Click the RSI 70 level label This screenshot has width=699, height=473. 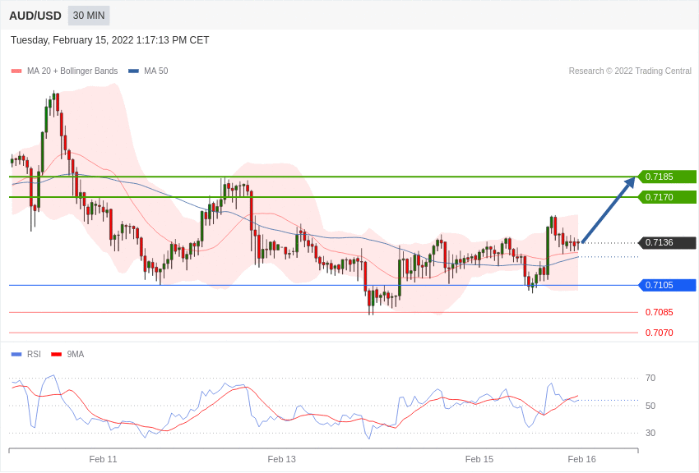(650, 379)
